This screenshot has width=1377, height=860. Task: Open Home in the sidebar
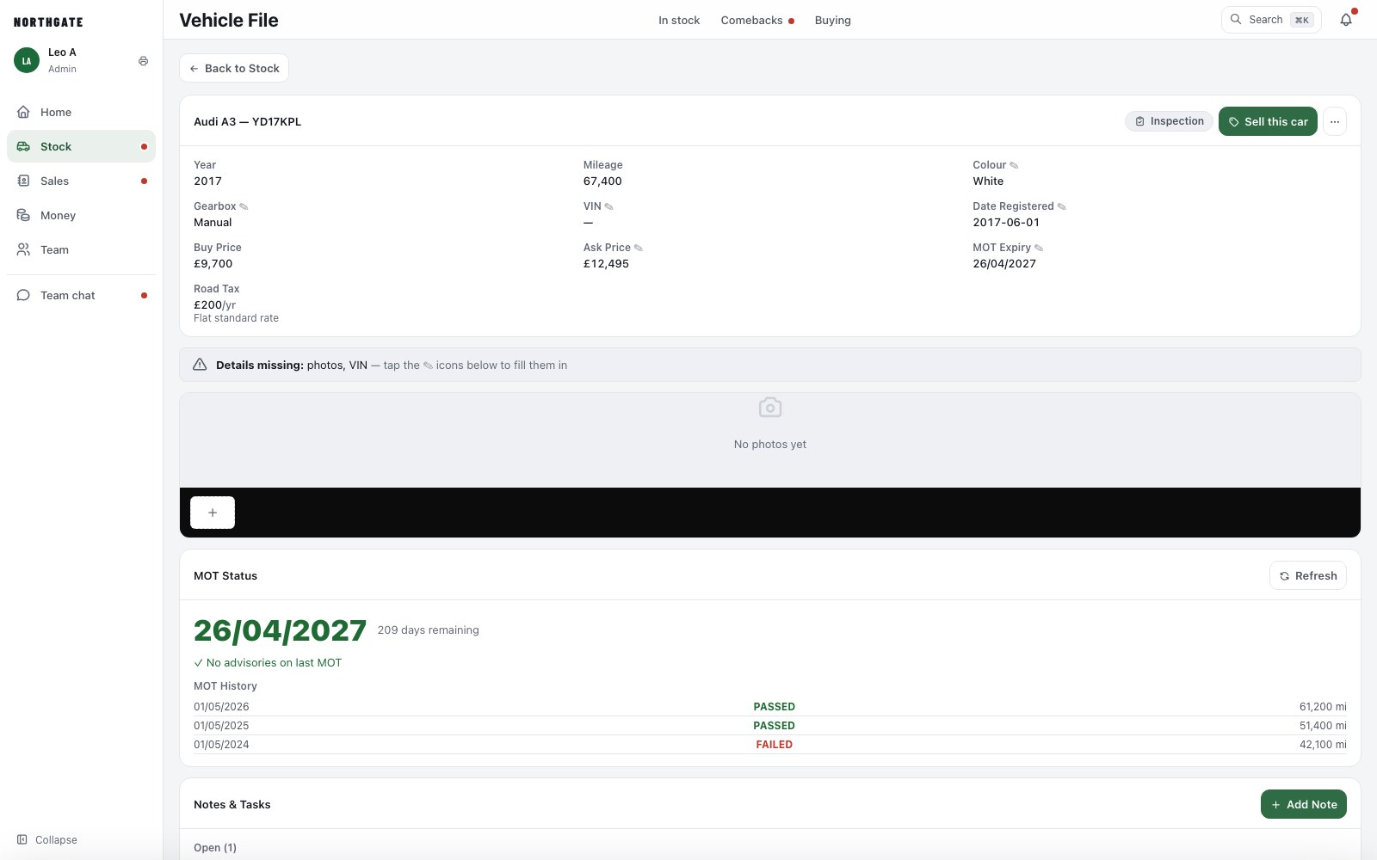tap(81, 112)
